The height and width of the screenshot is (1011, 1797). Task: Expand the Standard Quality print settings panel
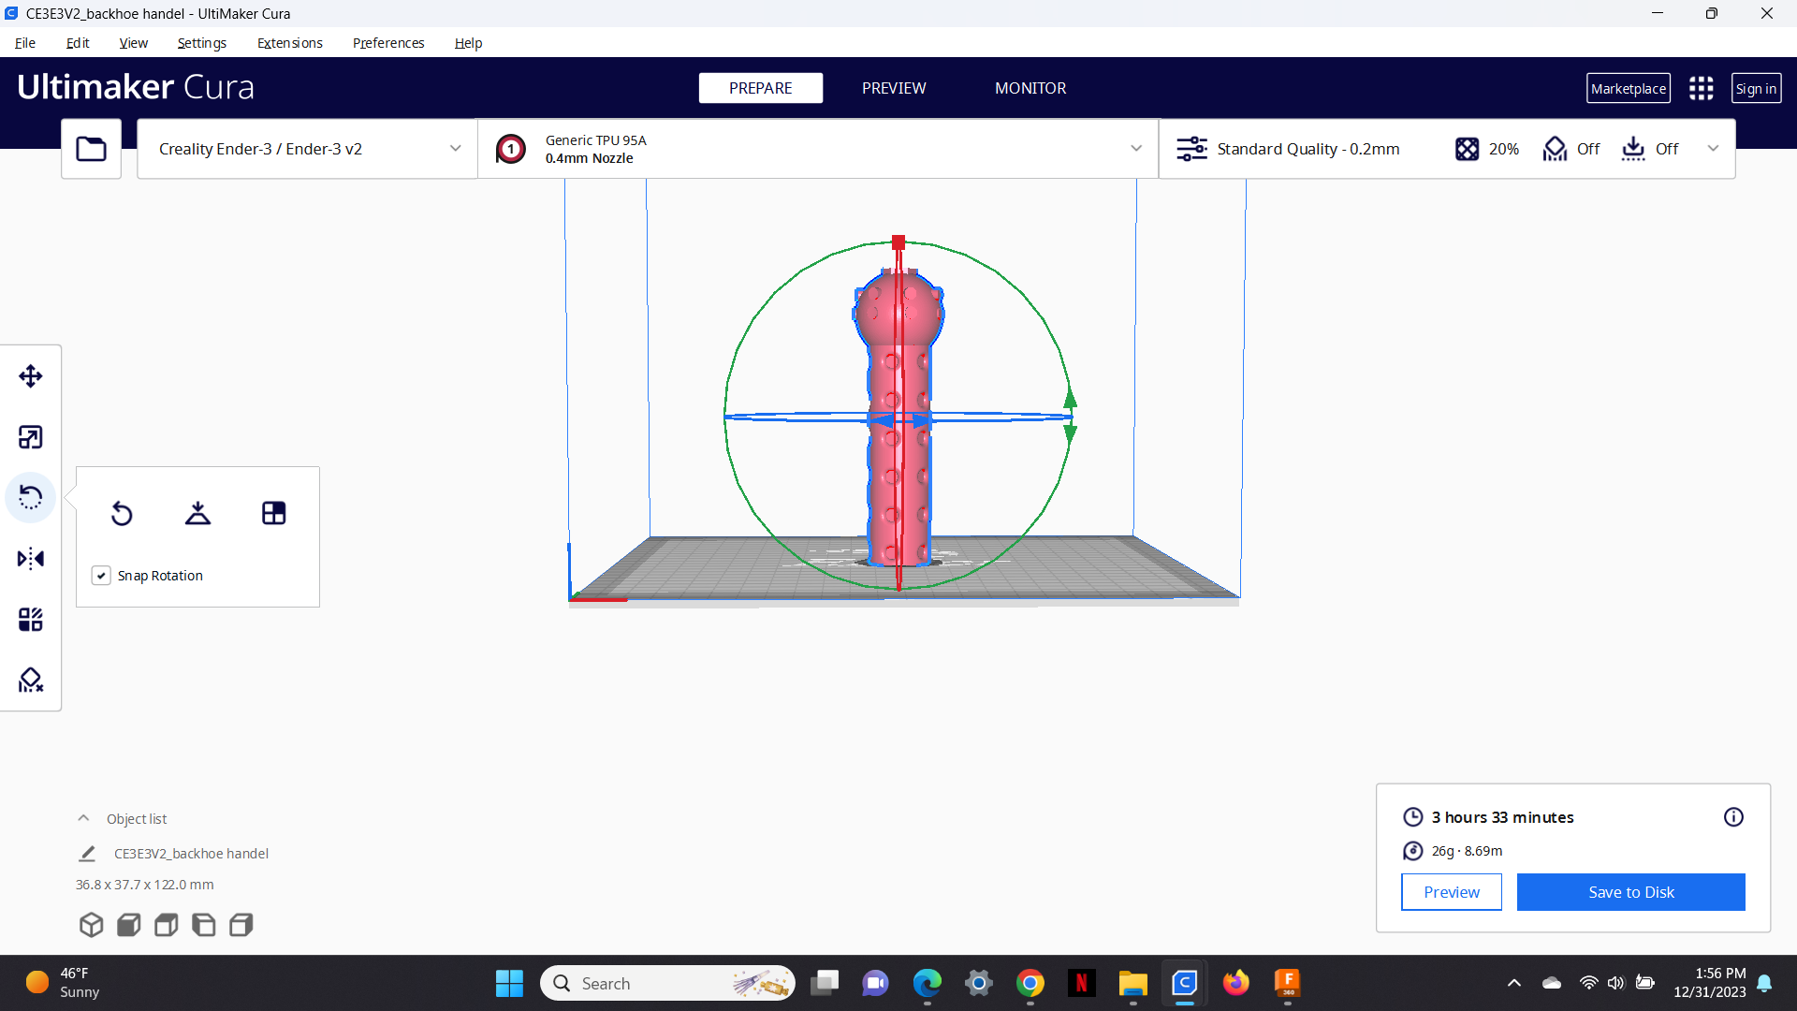pyautogui.click(x=1447, y=149)
